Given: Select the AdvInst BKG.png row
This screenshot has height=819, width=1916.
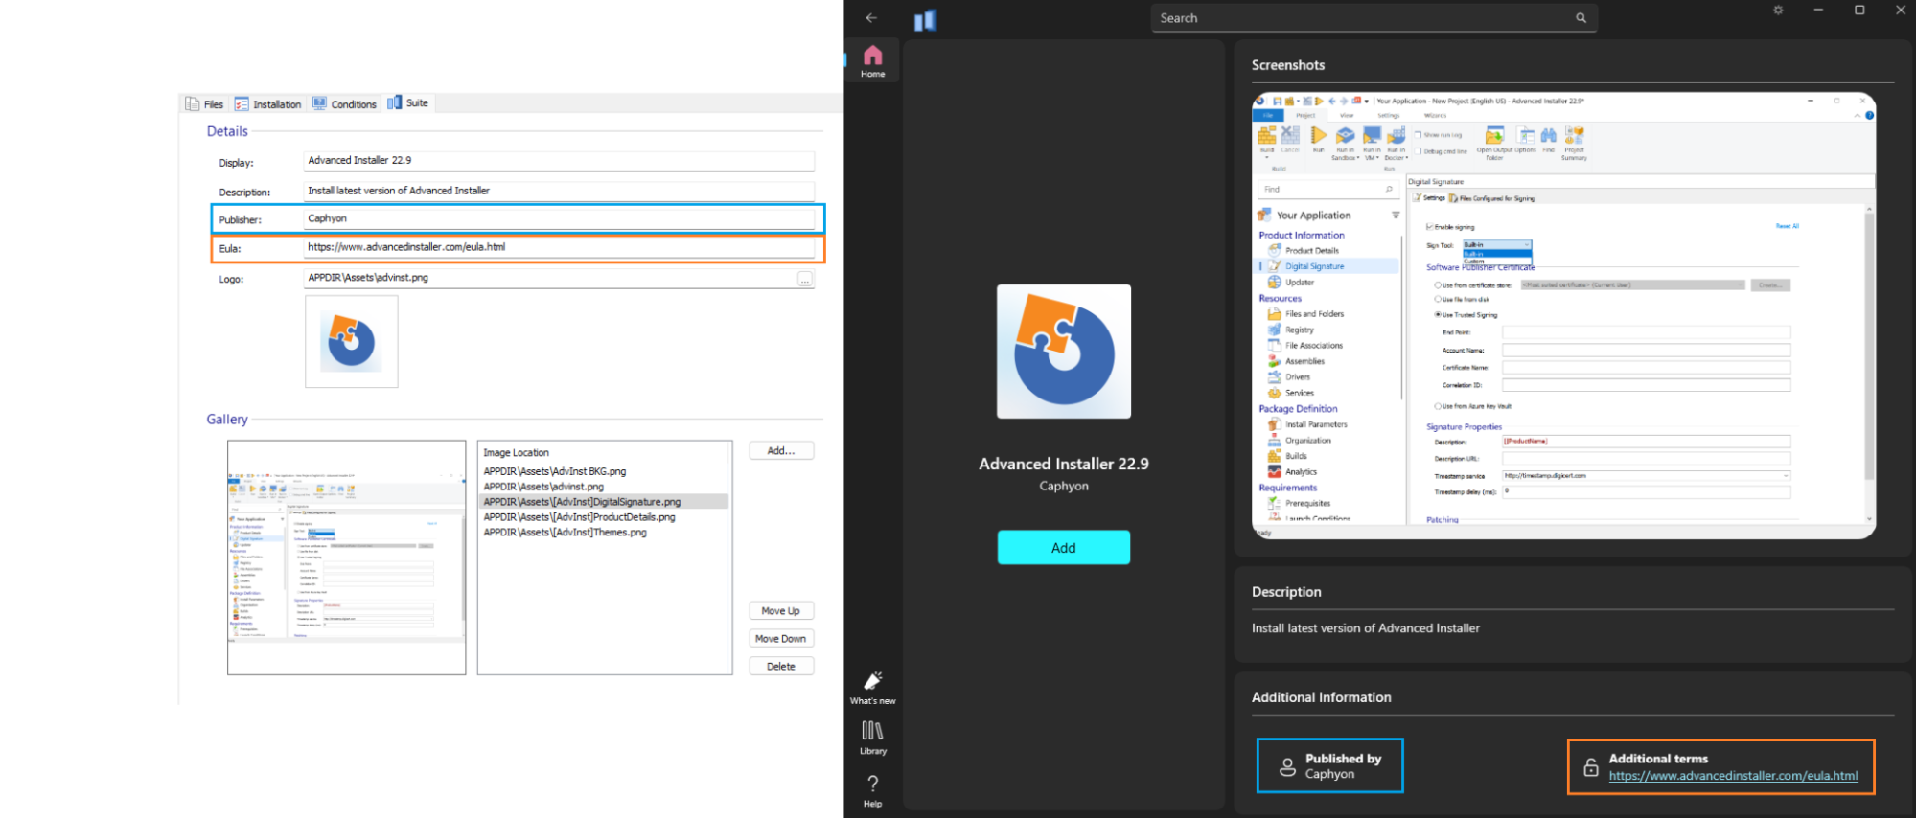Looking at the screenshot, I should 603,471.
